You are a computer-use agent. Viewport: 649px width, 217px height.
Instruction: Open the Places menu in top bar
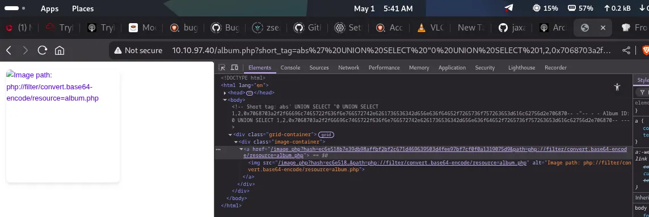coord(83,8)
